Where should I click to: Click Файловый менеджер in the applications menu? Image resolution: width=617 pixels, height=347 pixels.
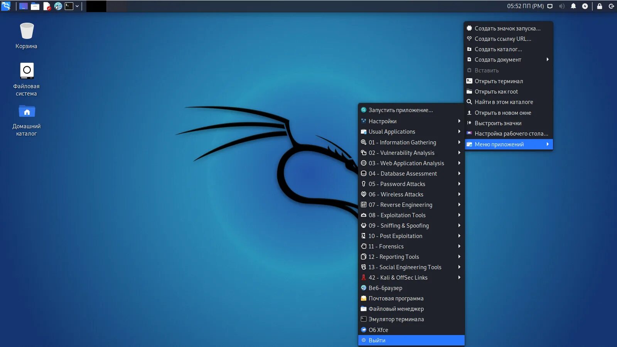411,309
